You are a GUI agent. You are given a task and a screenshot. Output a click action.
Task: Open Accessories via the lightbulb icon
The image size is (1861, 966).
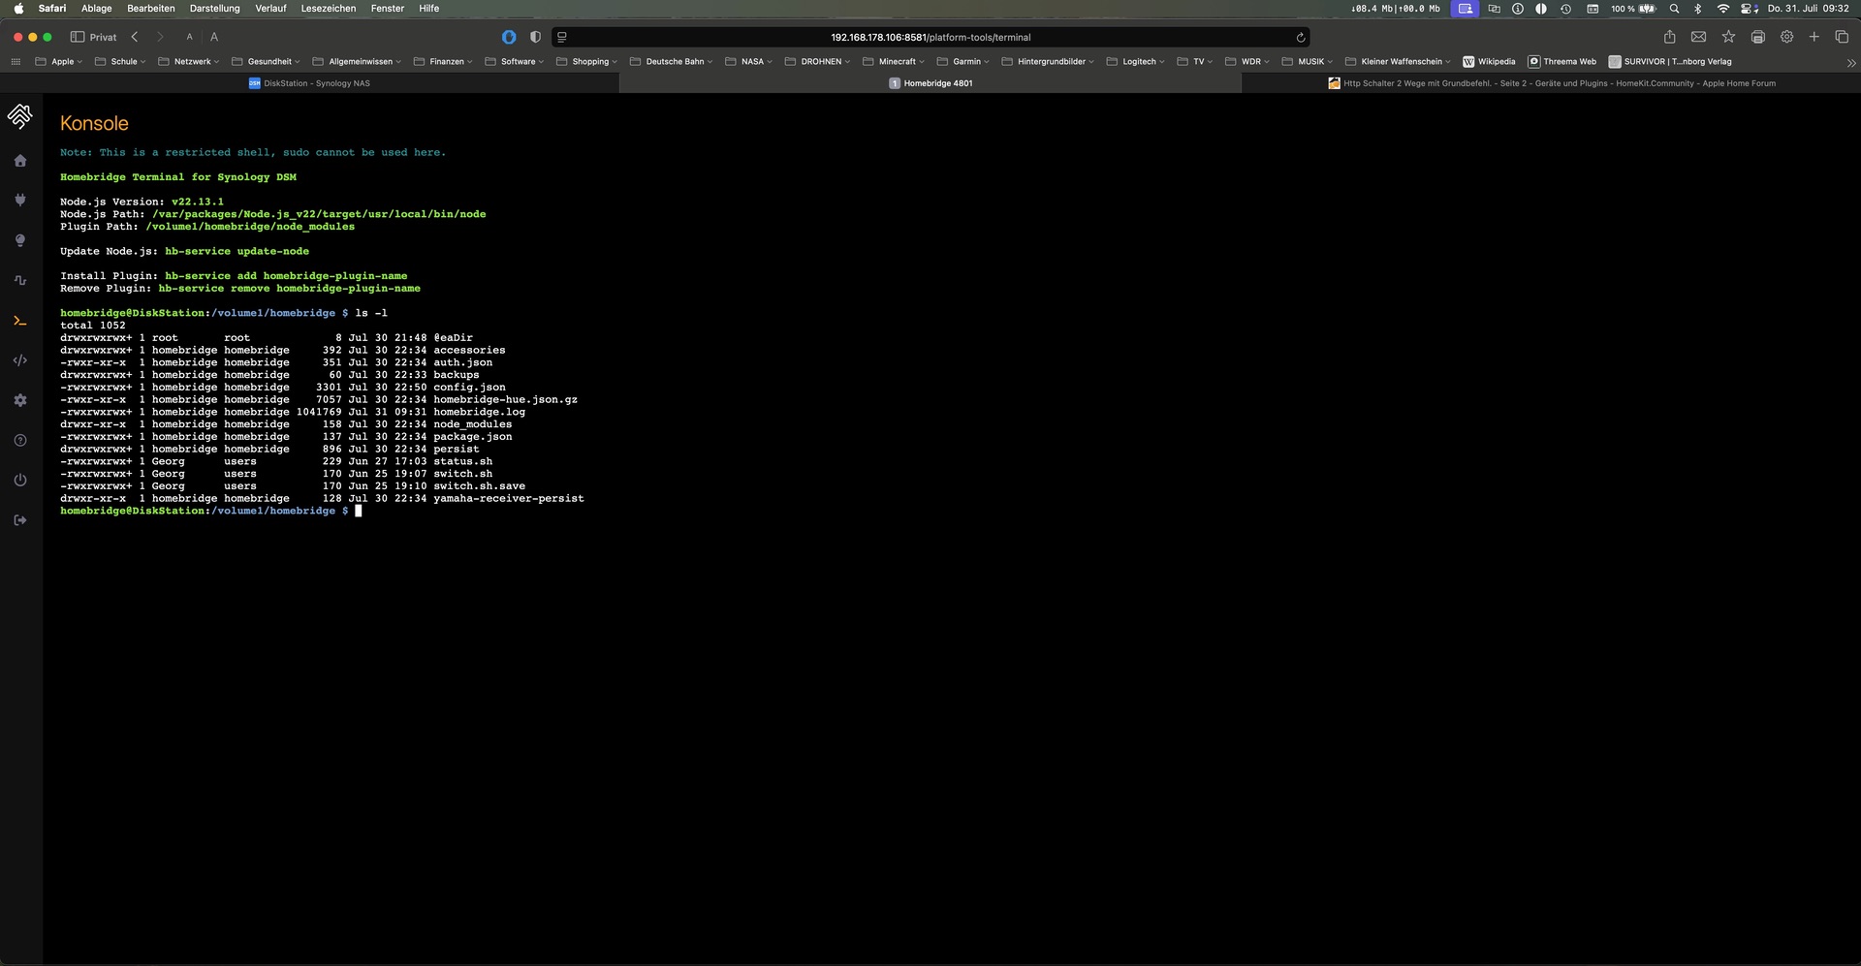[20, 240]
